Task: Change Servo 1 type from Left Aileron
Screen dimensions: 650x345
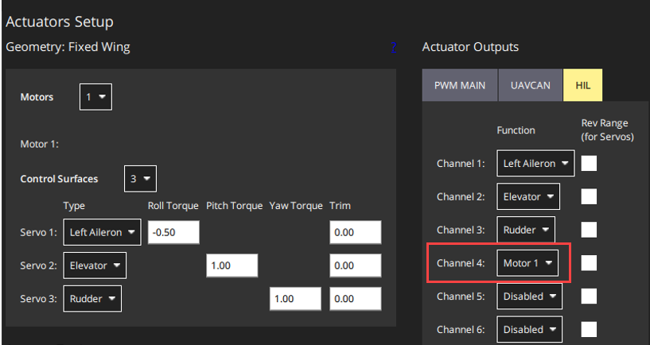Action: pyautogui.click(x=102, y=232)
